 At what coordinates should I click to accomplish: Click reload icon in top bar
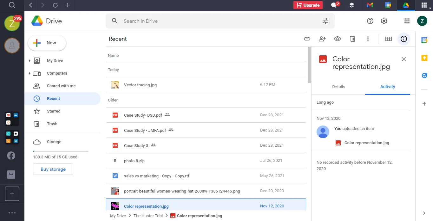click(55, 5)
